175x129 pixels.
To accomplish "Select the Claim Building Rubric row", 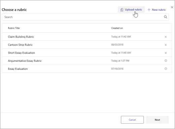I will click(x=87, y=37).
